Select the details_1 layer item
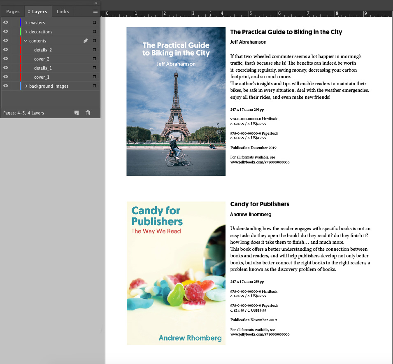393x364 pixels. (43, 68)
